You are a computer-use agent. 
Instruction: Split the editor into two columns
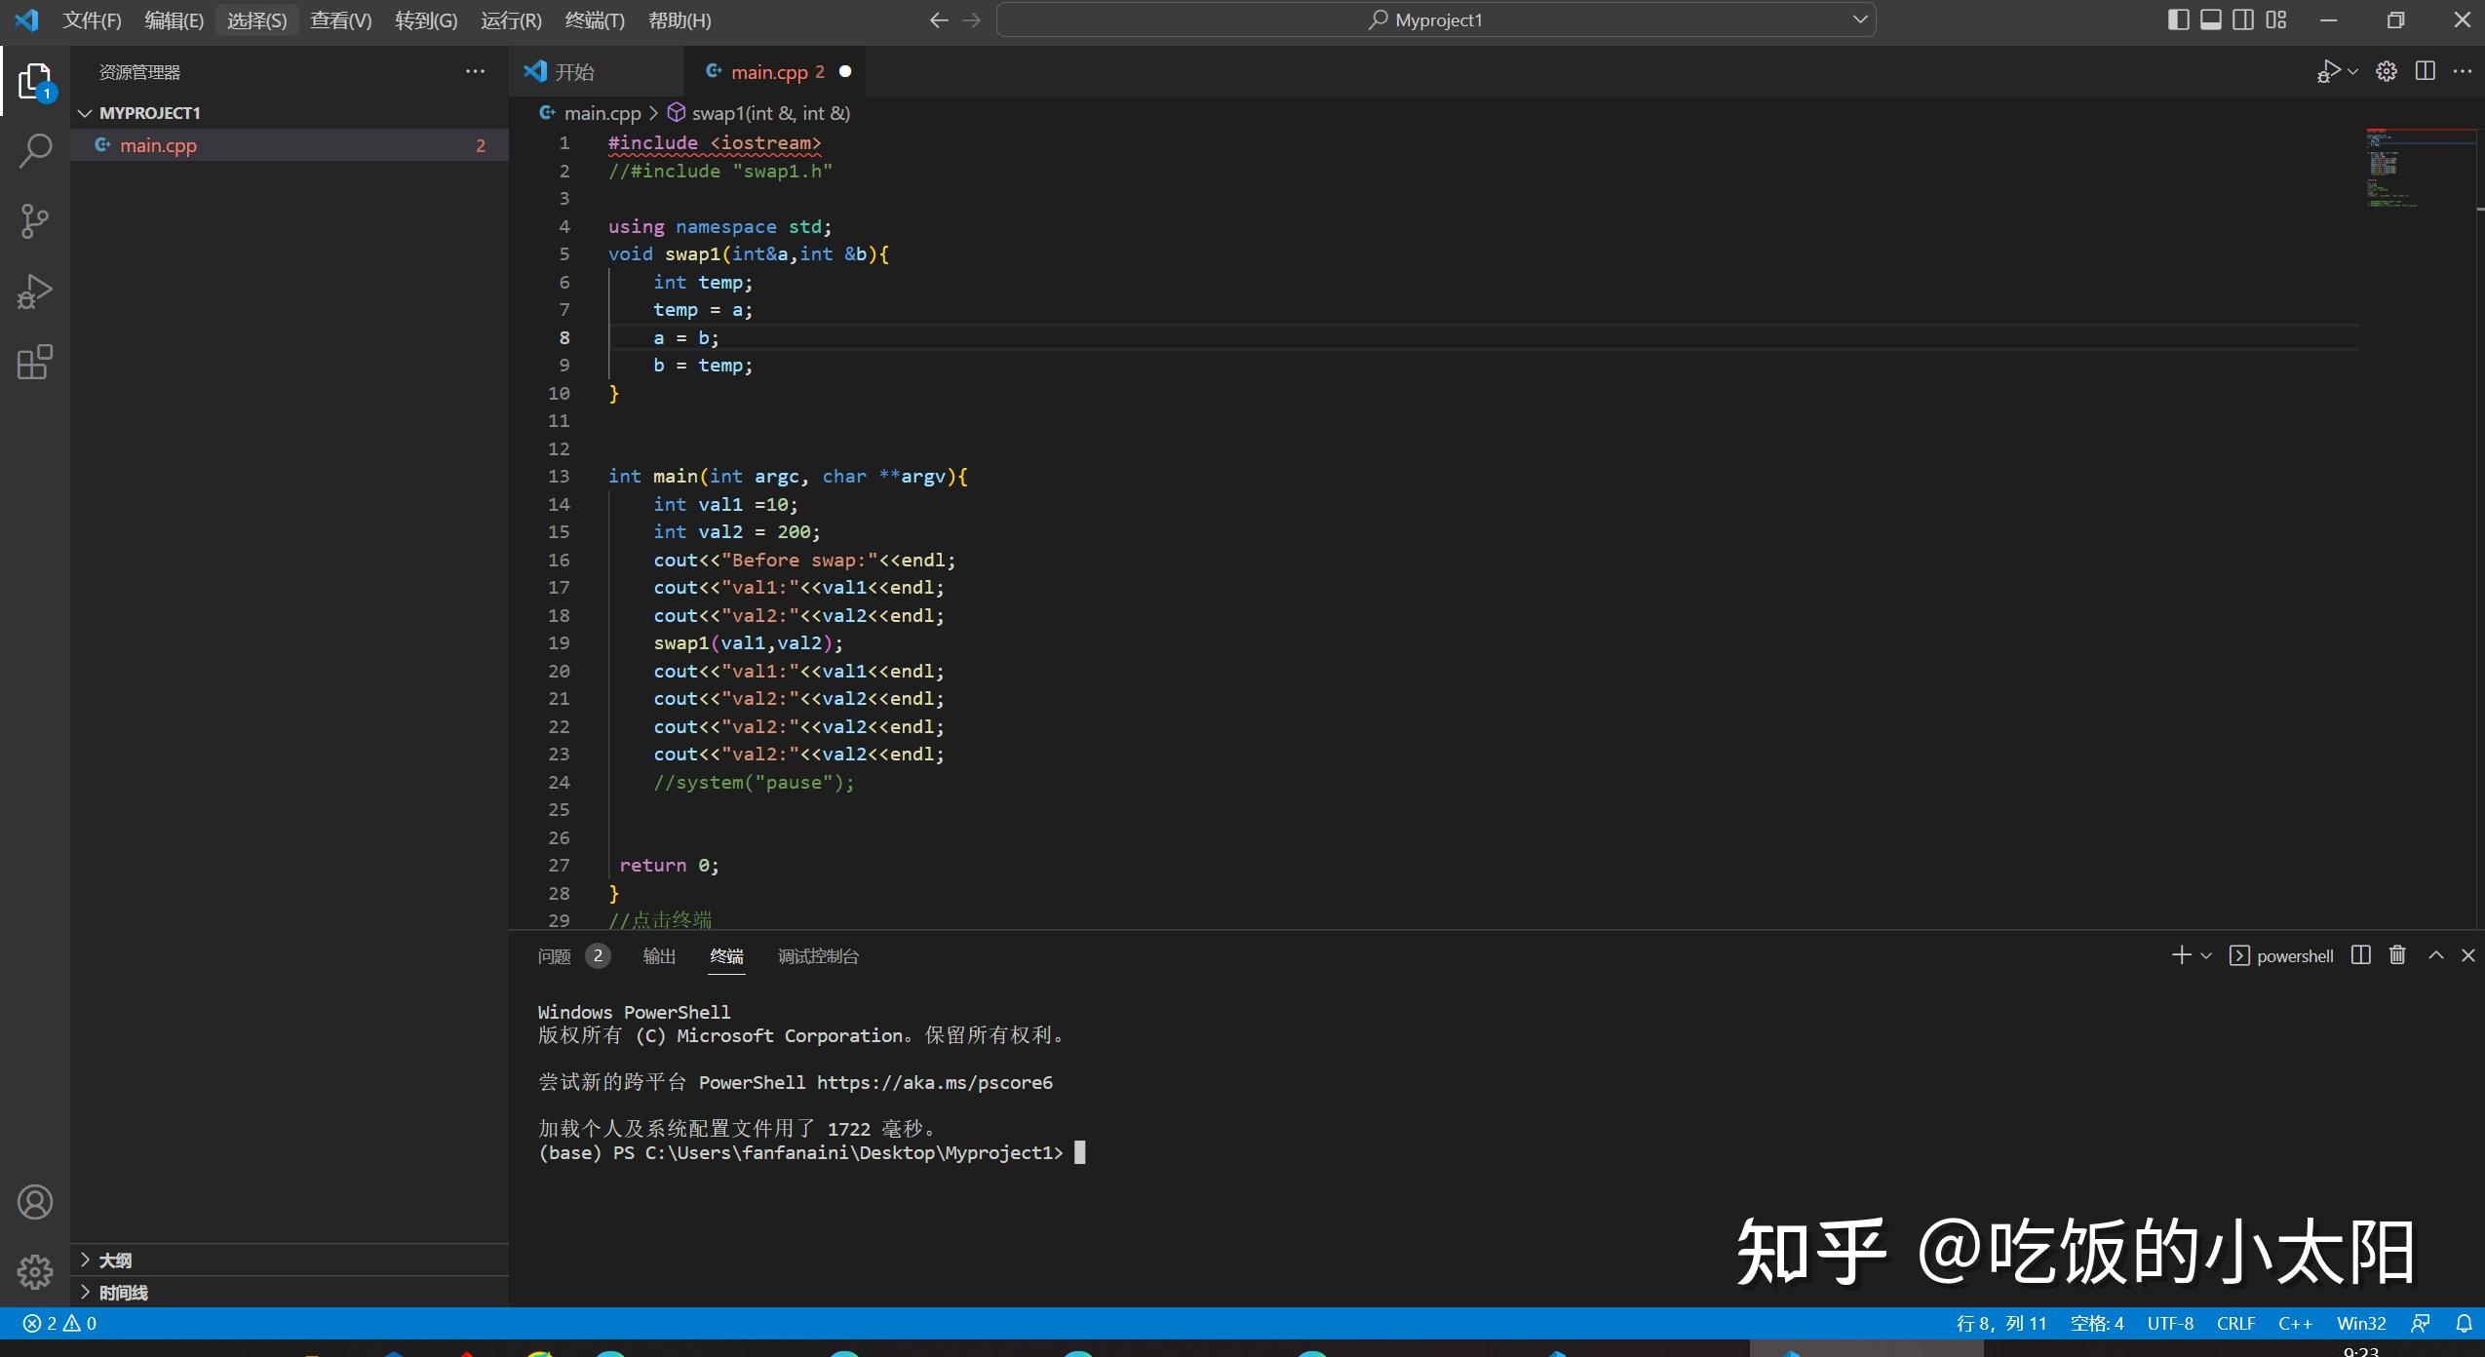(x=2425, y=71)
